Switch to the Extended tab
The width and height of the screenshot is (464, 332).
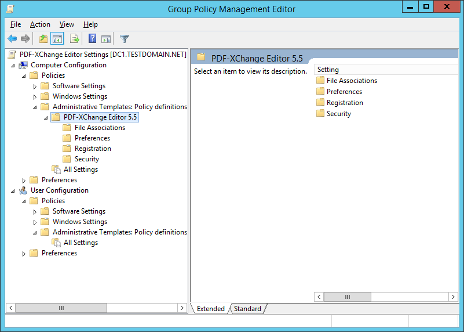tap(210, 309)
